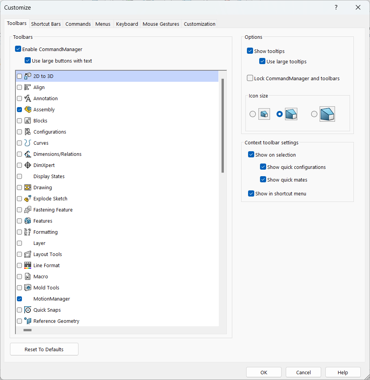Click the Quick Snaps icon
The width and height of the screenshot is (370, 380).
(28, 310)
